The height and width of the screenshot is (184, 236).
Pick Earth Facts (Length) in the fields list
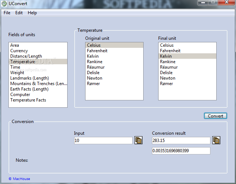(x=38, y=89)
